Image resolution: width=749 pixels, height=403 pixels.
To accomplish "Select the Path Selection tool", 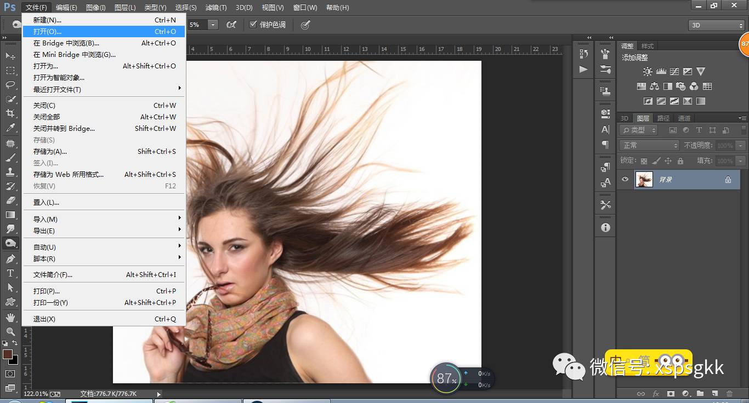I will [x=10, y=287].
